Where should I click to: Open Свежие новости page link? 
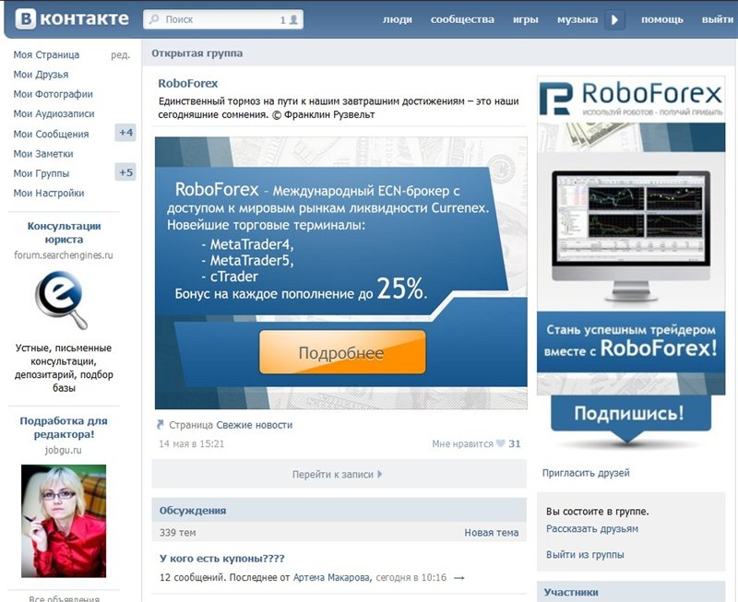pos(255,425)
